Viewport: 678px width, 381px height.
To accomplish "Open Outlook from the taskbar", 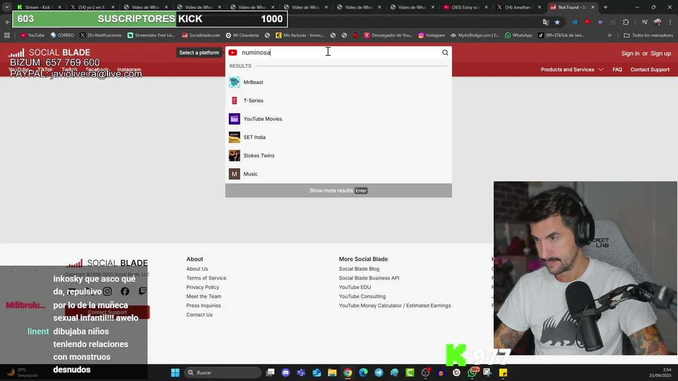I will (317, 373).
